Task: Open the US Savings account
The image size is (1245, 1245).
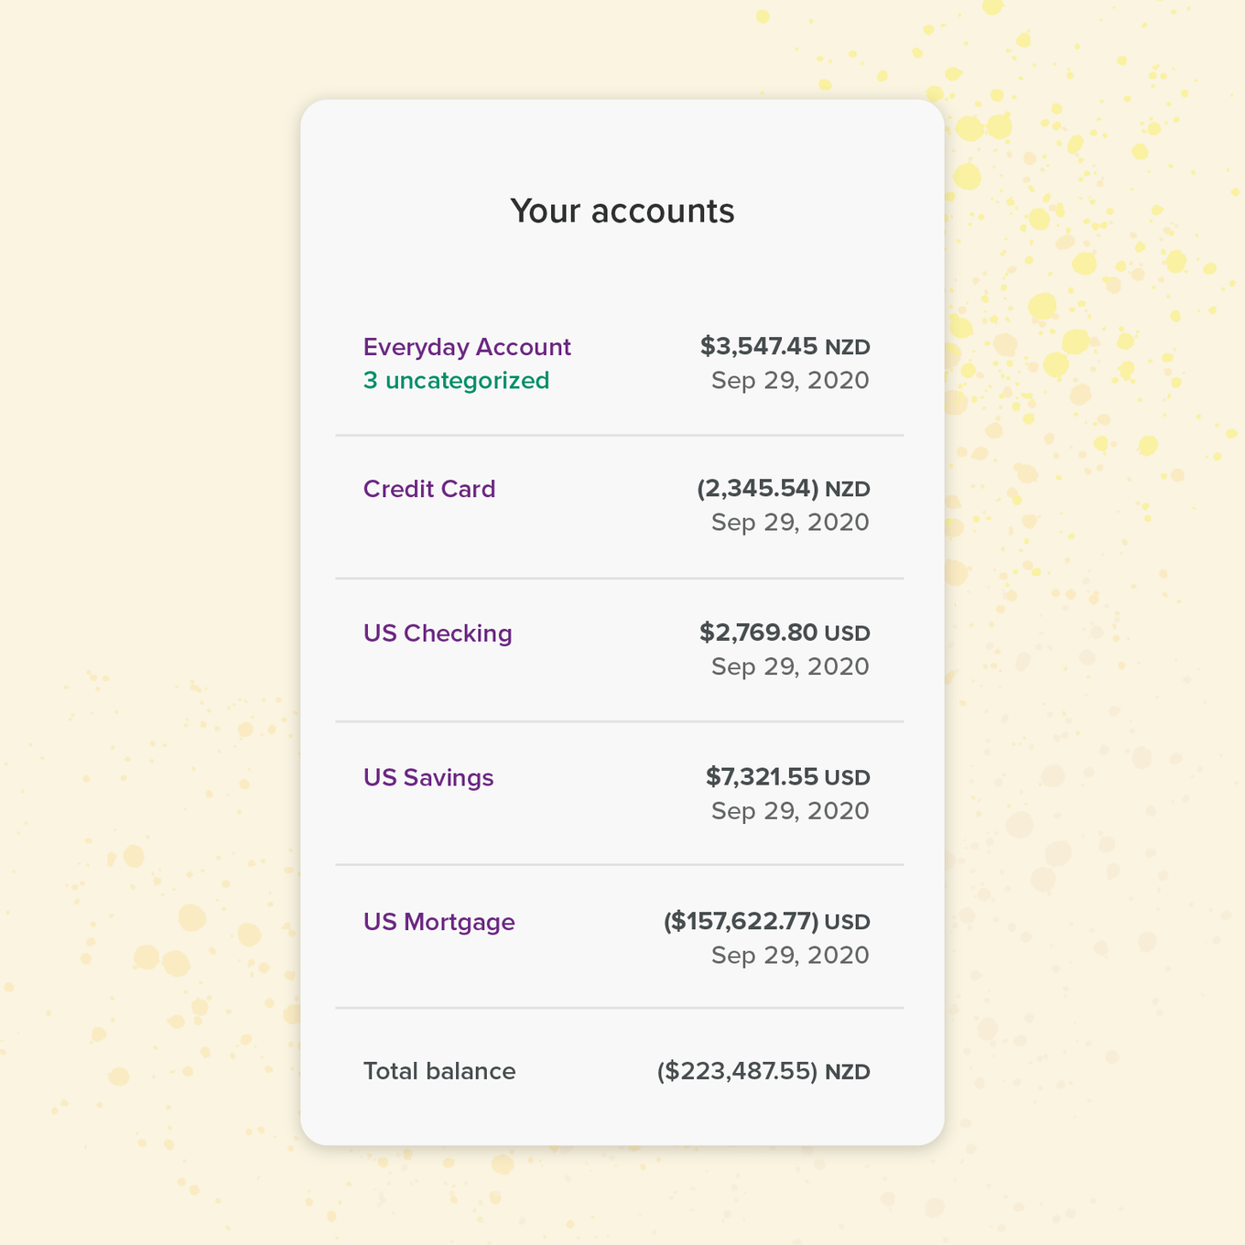Action: coord(428,777)
